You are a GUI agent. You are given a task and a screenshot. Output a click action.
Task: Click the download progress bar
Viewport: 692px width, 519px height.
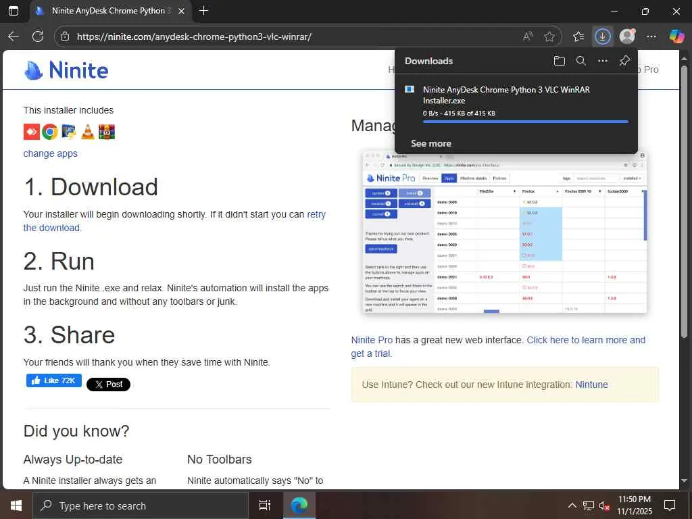(x=525, y=122)
